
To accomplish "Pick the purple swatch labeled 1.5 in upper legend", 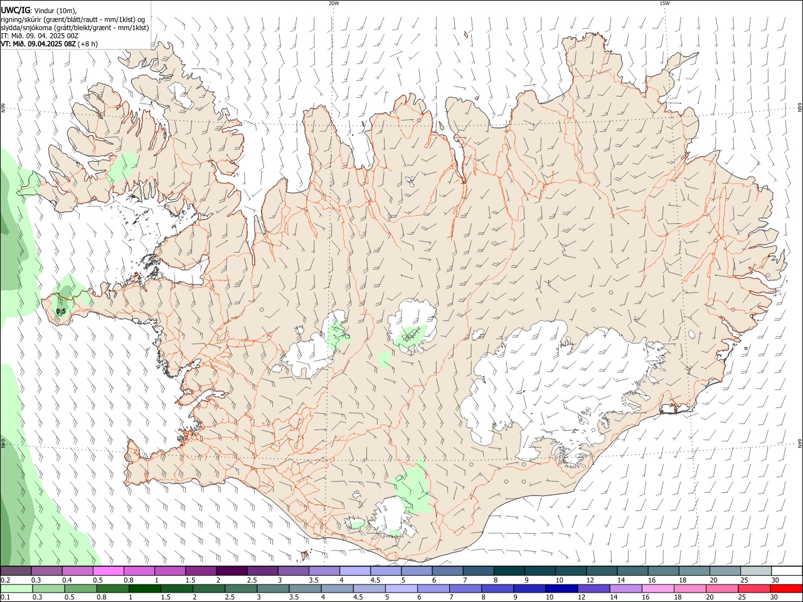I will tap(200, 571).
